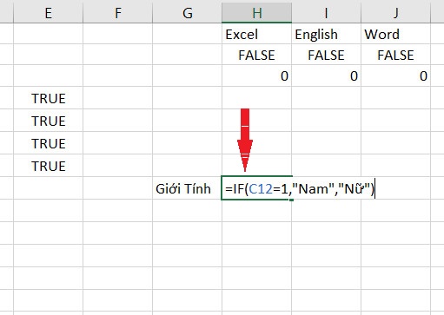Screen dimensions: 444x315
Task: Select the highlighted column H header
Action: point(257,13)
